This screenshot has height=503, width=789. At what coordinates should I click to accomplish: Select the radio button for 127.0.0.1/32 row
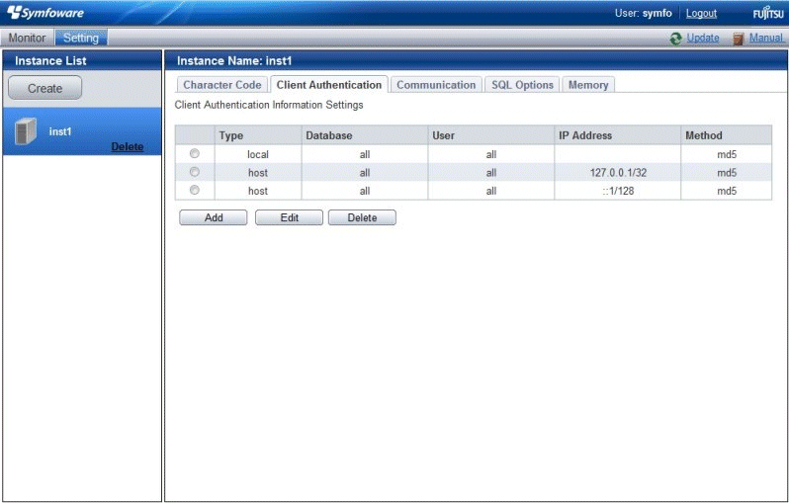coord(194,172)
